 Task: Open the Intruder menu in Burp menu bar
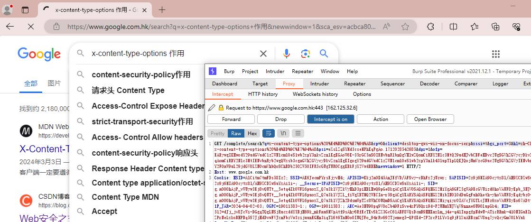click(x=275, y=72)
